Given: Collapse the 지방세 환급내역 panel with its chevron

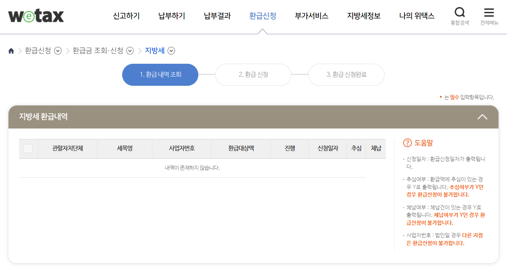Looking at the screenshot, I should coord(483,117).
